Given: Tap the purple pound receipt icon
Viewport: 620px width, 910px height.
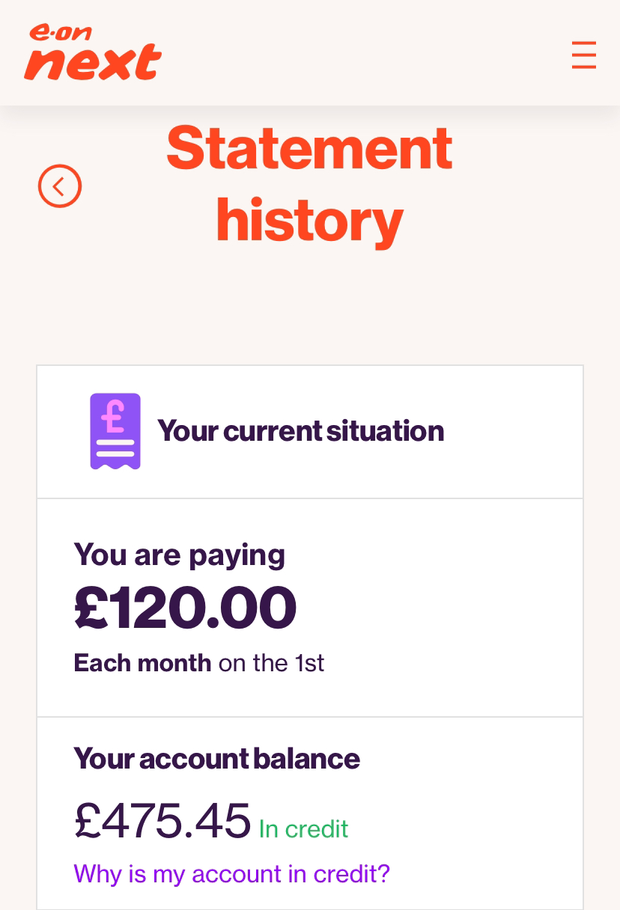Looking at the screenshot, I should 115,431.
